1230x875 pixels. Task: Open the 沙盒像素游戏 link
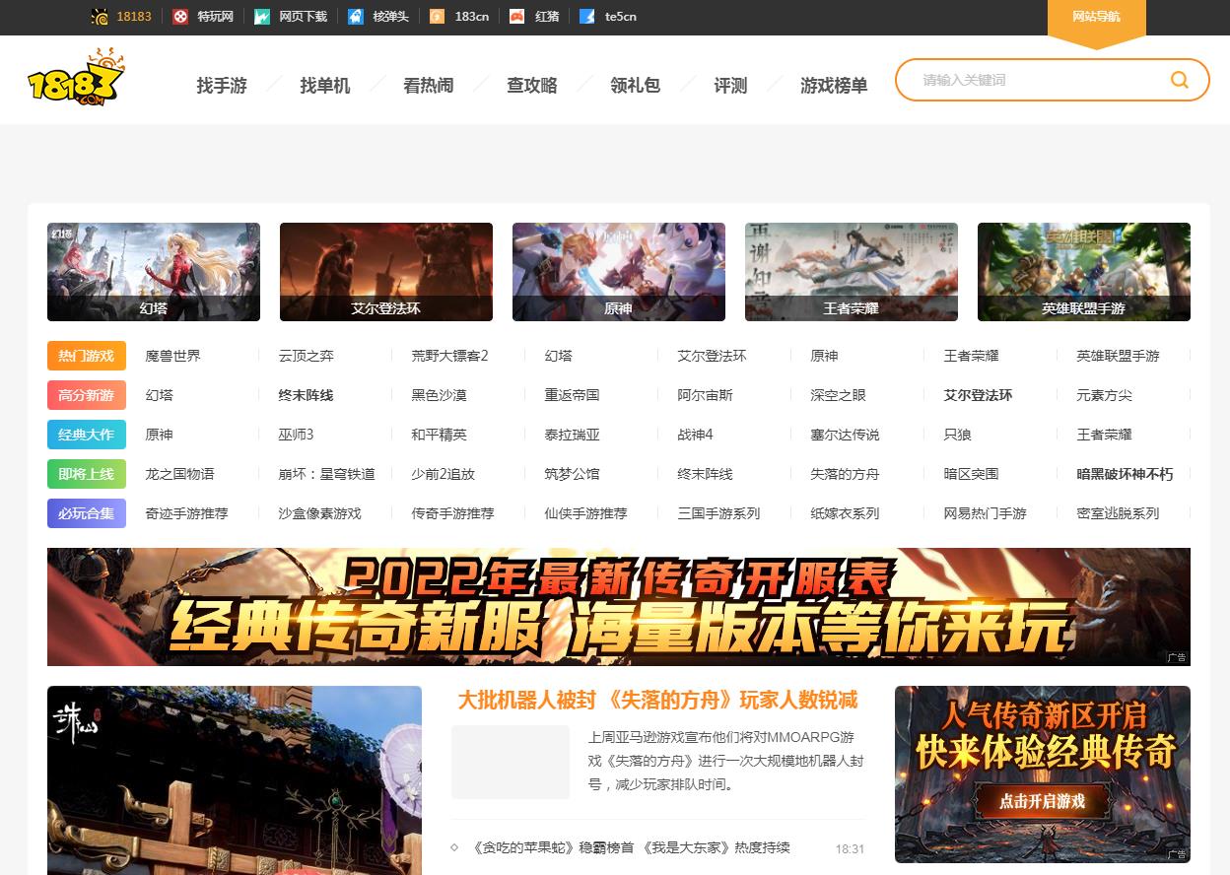tap(320, 513)
